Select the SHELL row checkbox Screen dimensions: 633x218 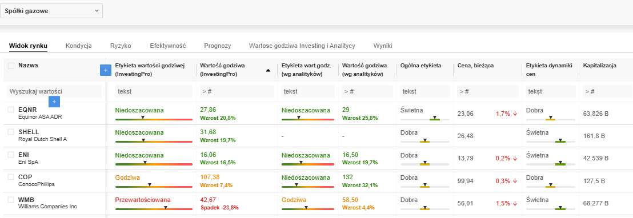(x=11, y=132)
